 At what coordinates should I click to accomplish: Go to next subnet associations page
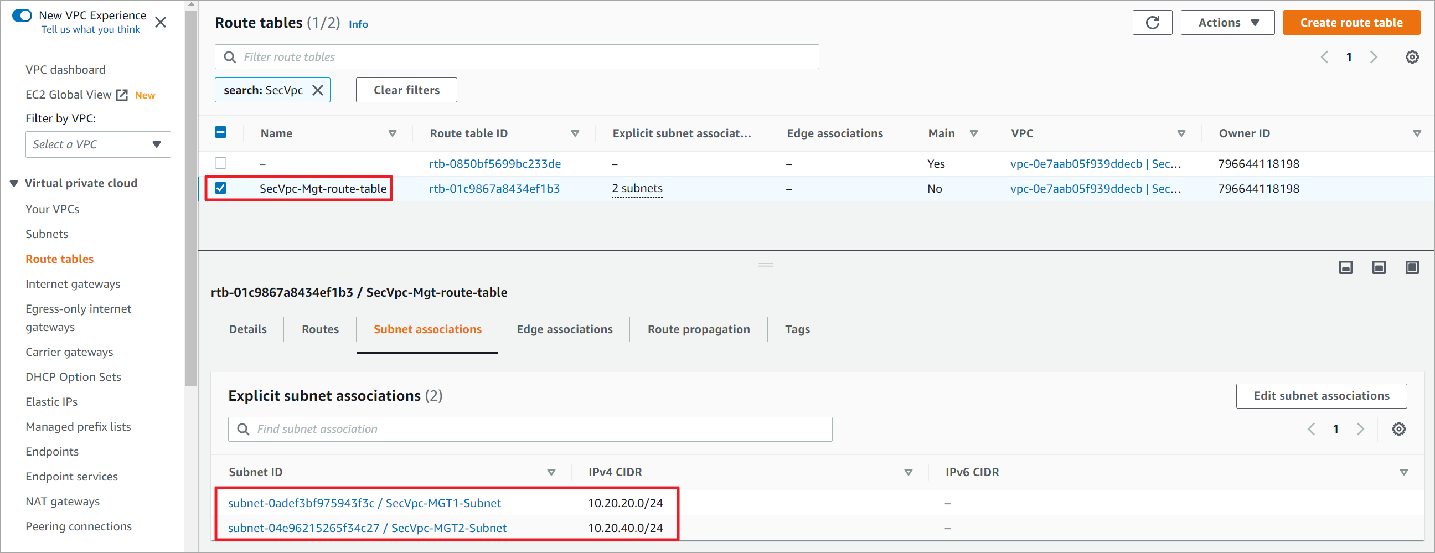point(1360,430)
